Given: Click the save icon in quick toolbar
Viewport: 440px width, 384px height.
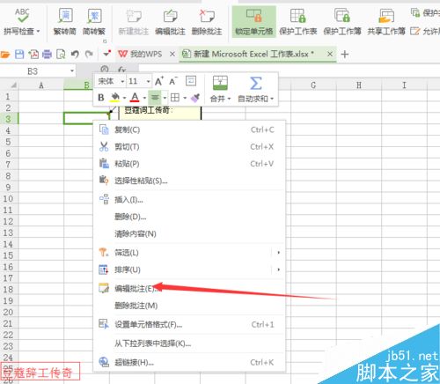Looking at the screenshot, I should [x=19, y=55].
